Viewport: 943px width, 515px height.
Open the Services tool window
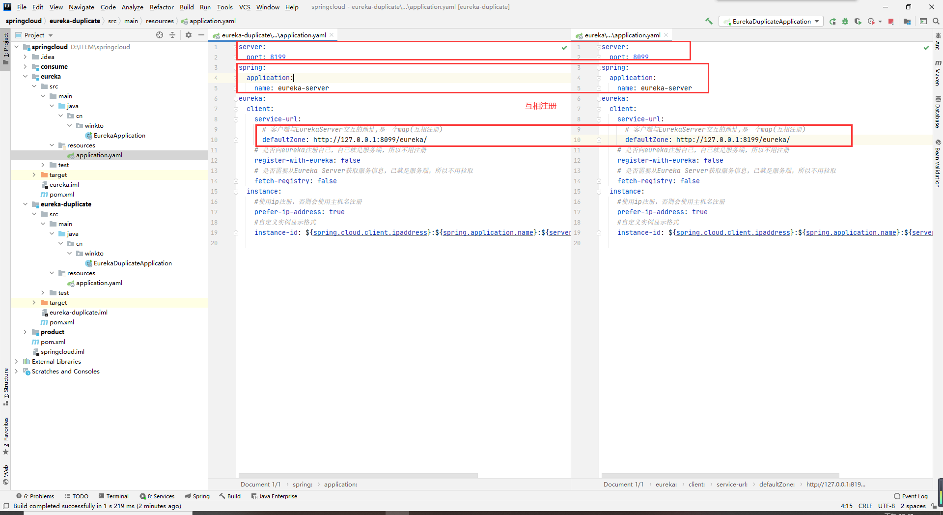pos(157,496)
